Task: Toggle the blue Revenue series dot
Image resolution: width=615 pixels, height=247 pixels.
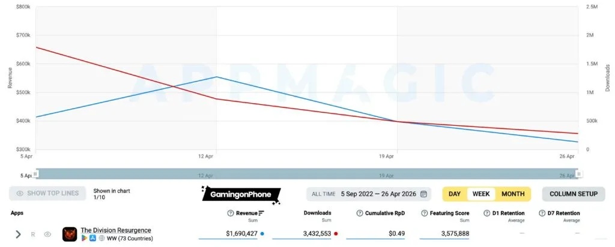Action: point(262,233)
